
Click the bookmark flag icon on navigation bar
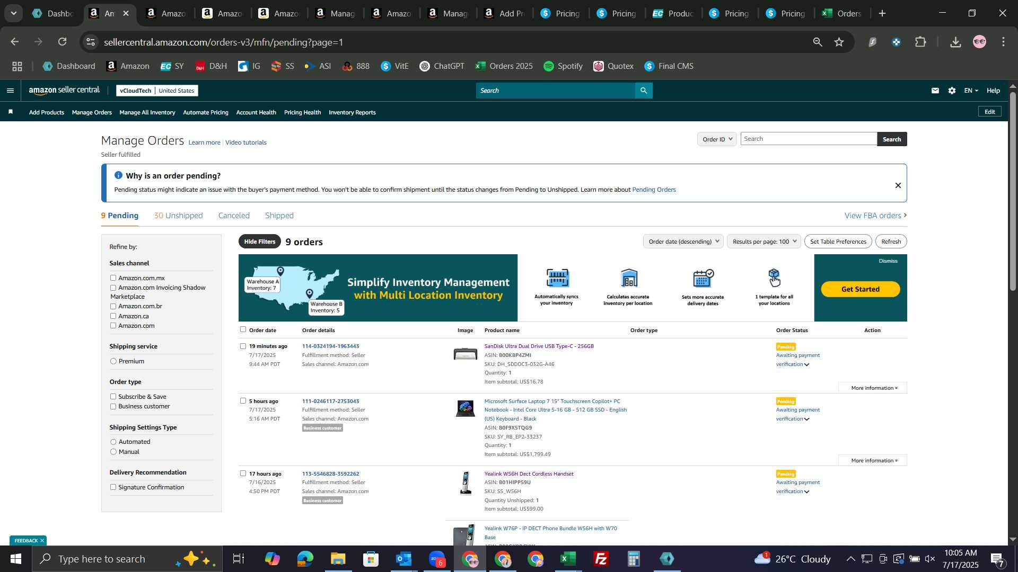pyautogui.click(x=11, y=112)
